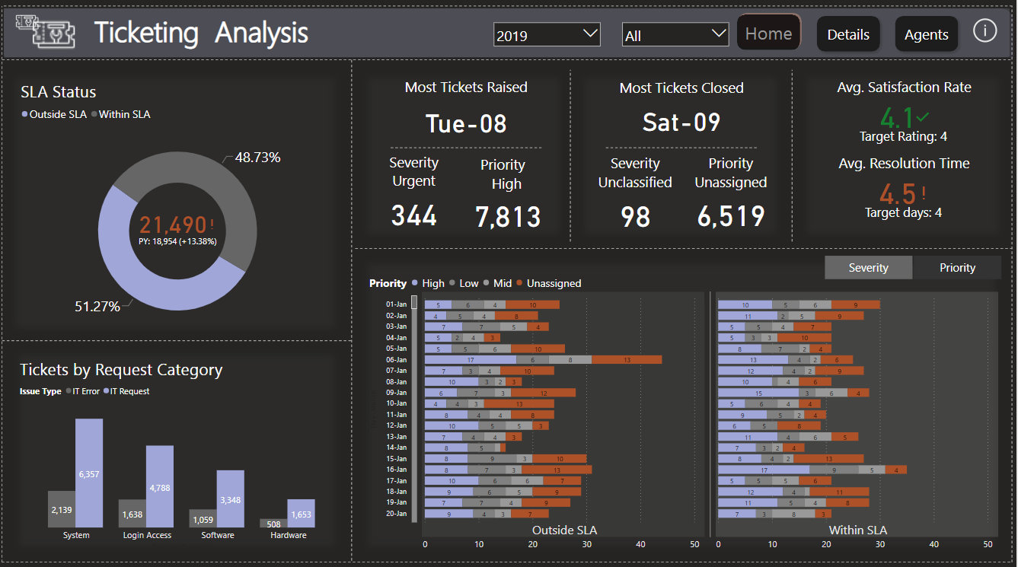
Task: Switch chart view to Priority
Action: [x=957, y=268]
